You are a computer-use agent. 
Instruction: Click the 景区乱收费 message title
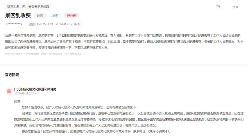point(18,16)
